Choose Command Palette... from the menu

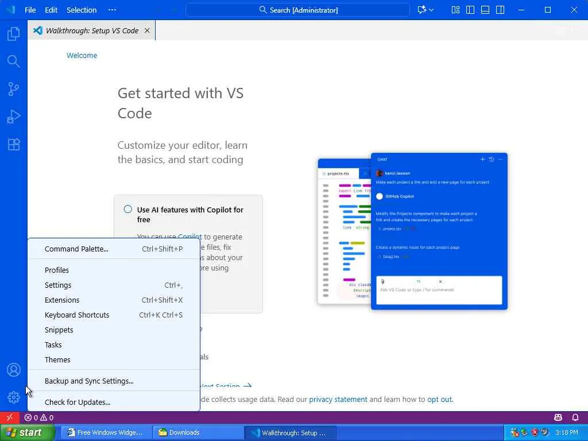coord(114,249)
